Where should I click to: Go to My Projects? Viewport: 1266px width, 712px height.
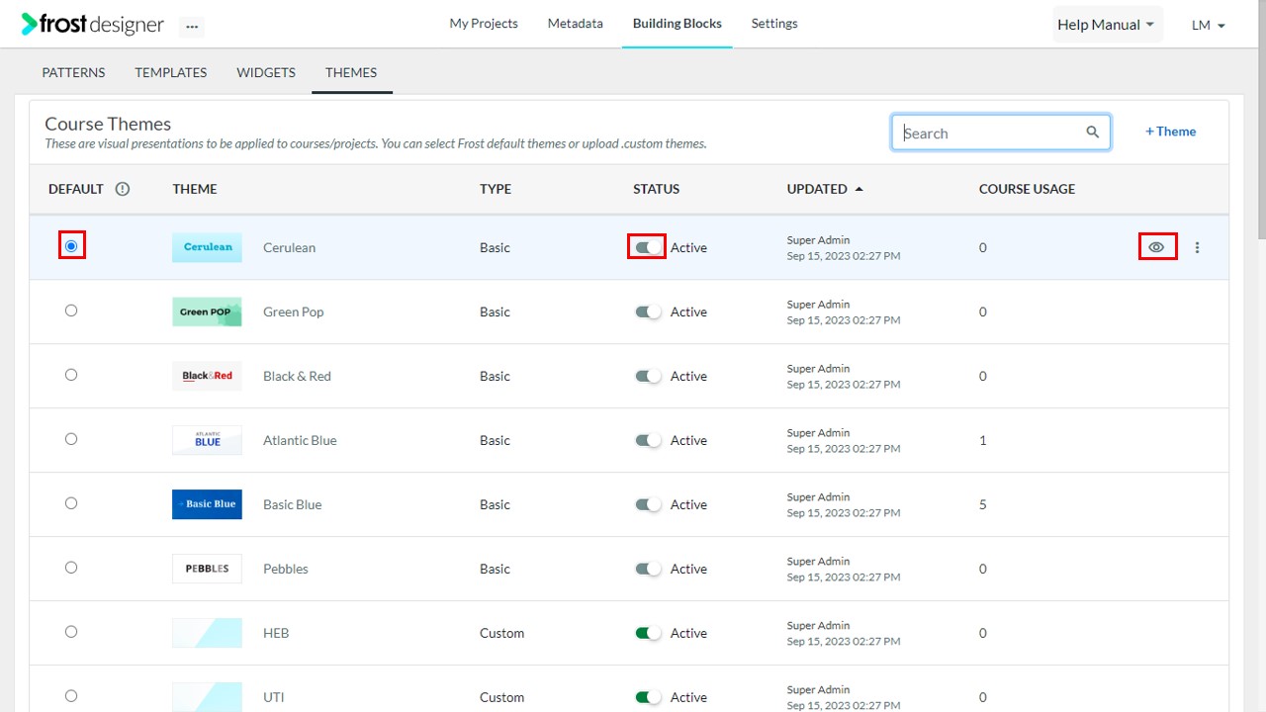[484, 24]
